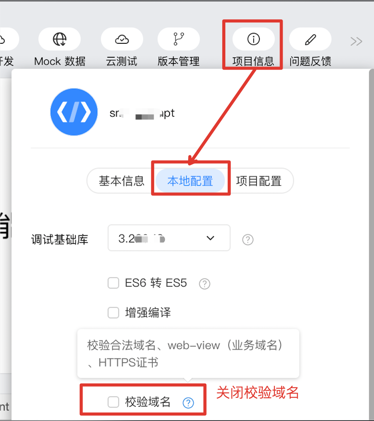Switch to the 项目配置 tab
Image resolution: width=374 pixels, height=421 pixels.
point(259,181)
